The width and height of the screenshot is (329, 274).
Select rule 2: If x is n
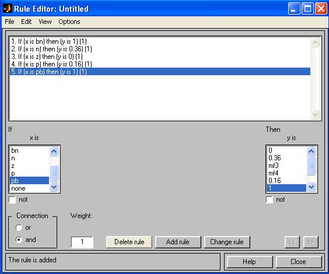coord(160,49)
